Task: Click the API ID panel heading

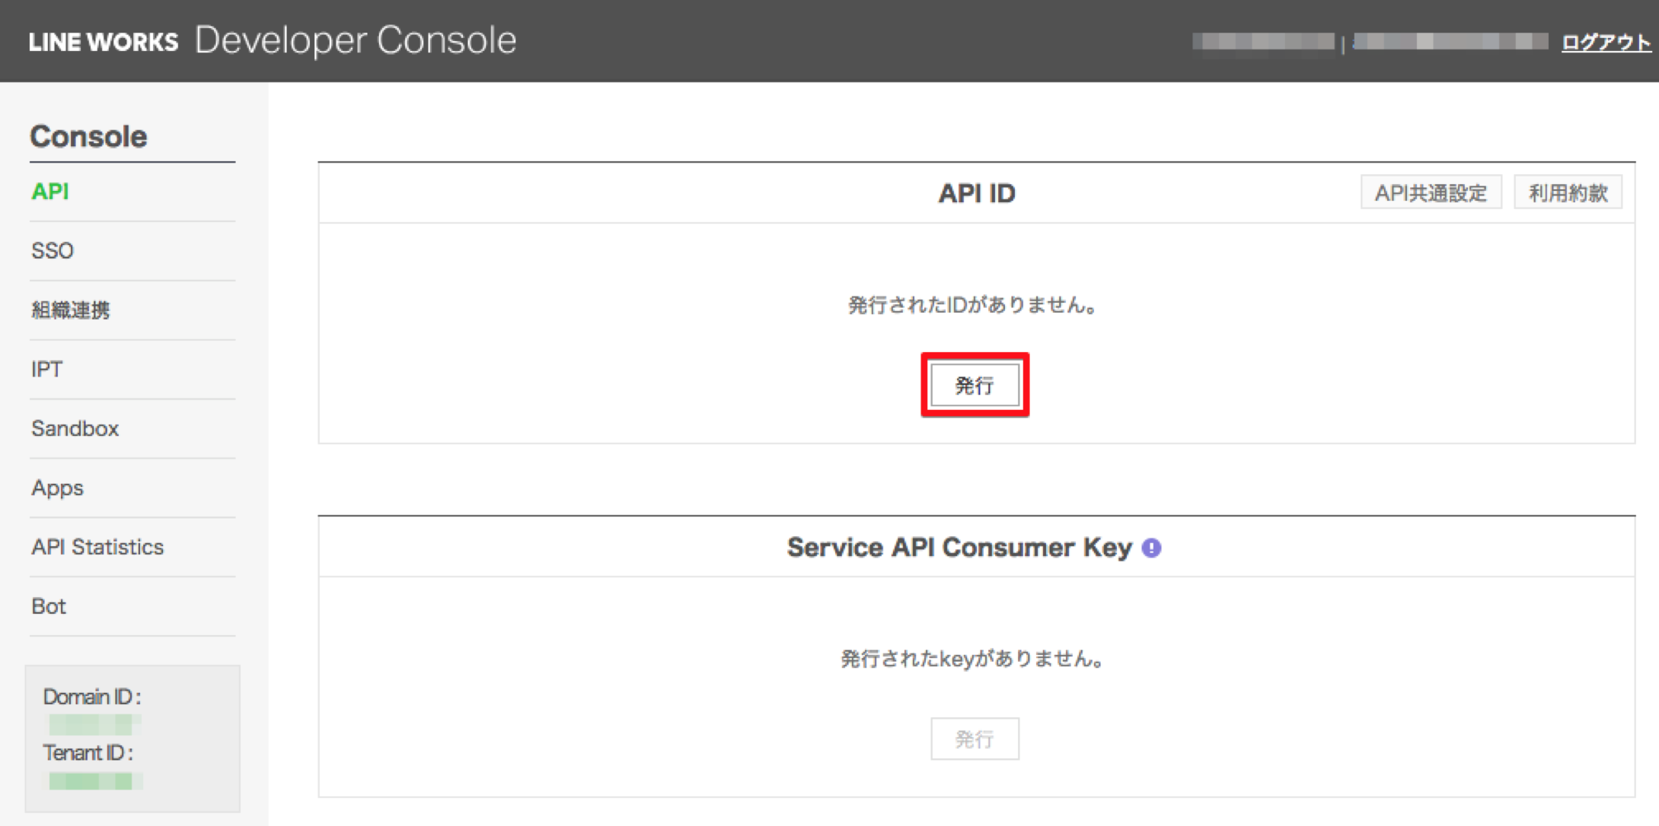Action: click(976, 193)
